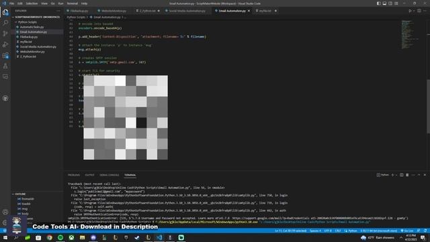Open the Run and Debug view
This screenshot has width=430, height=242.
point(5,44)
